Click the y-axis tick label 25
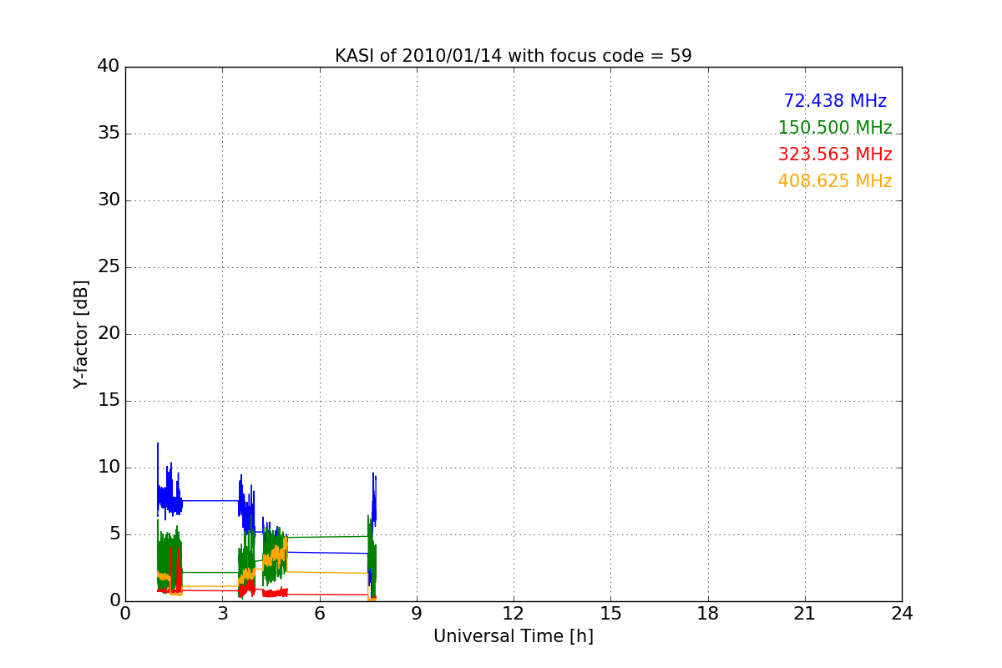The height and width of the screenshot is (668, 1002). point(109,267)
